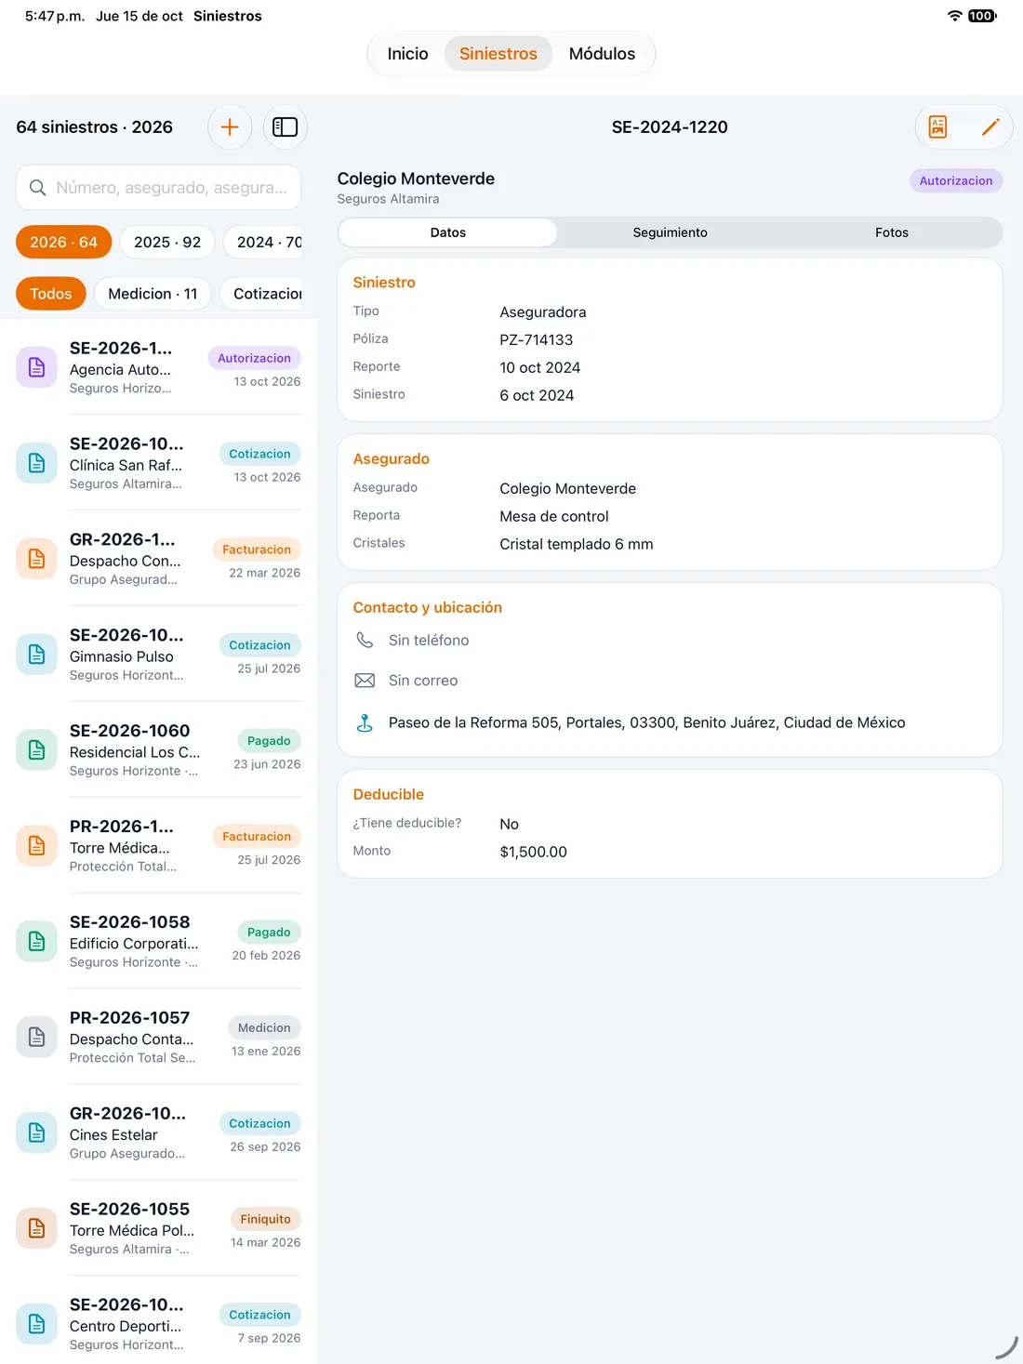
Task: Select the Cotizacion status filter chip
Action: tap(261, 294)
